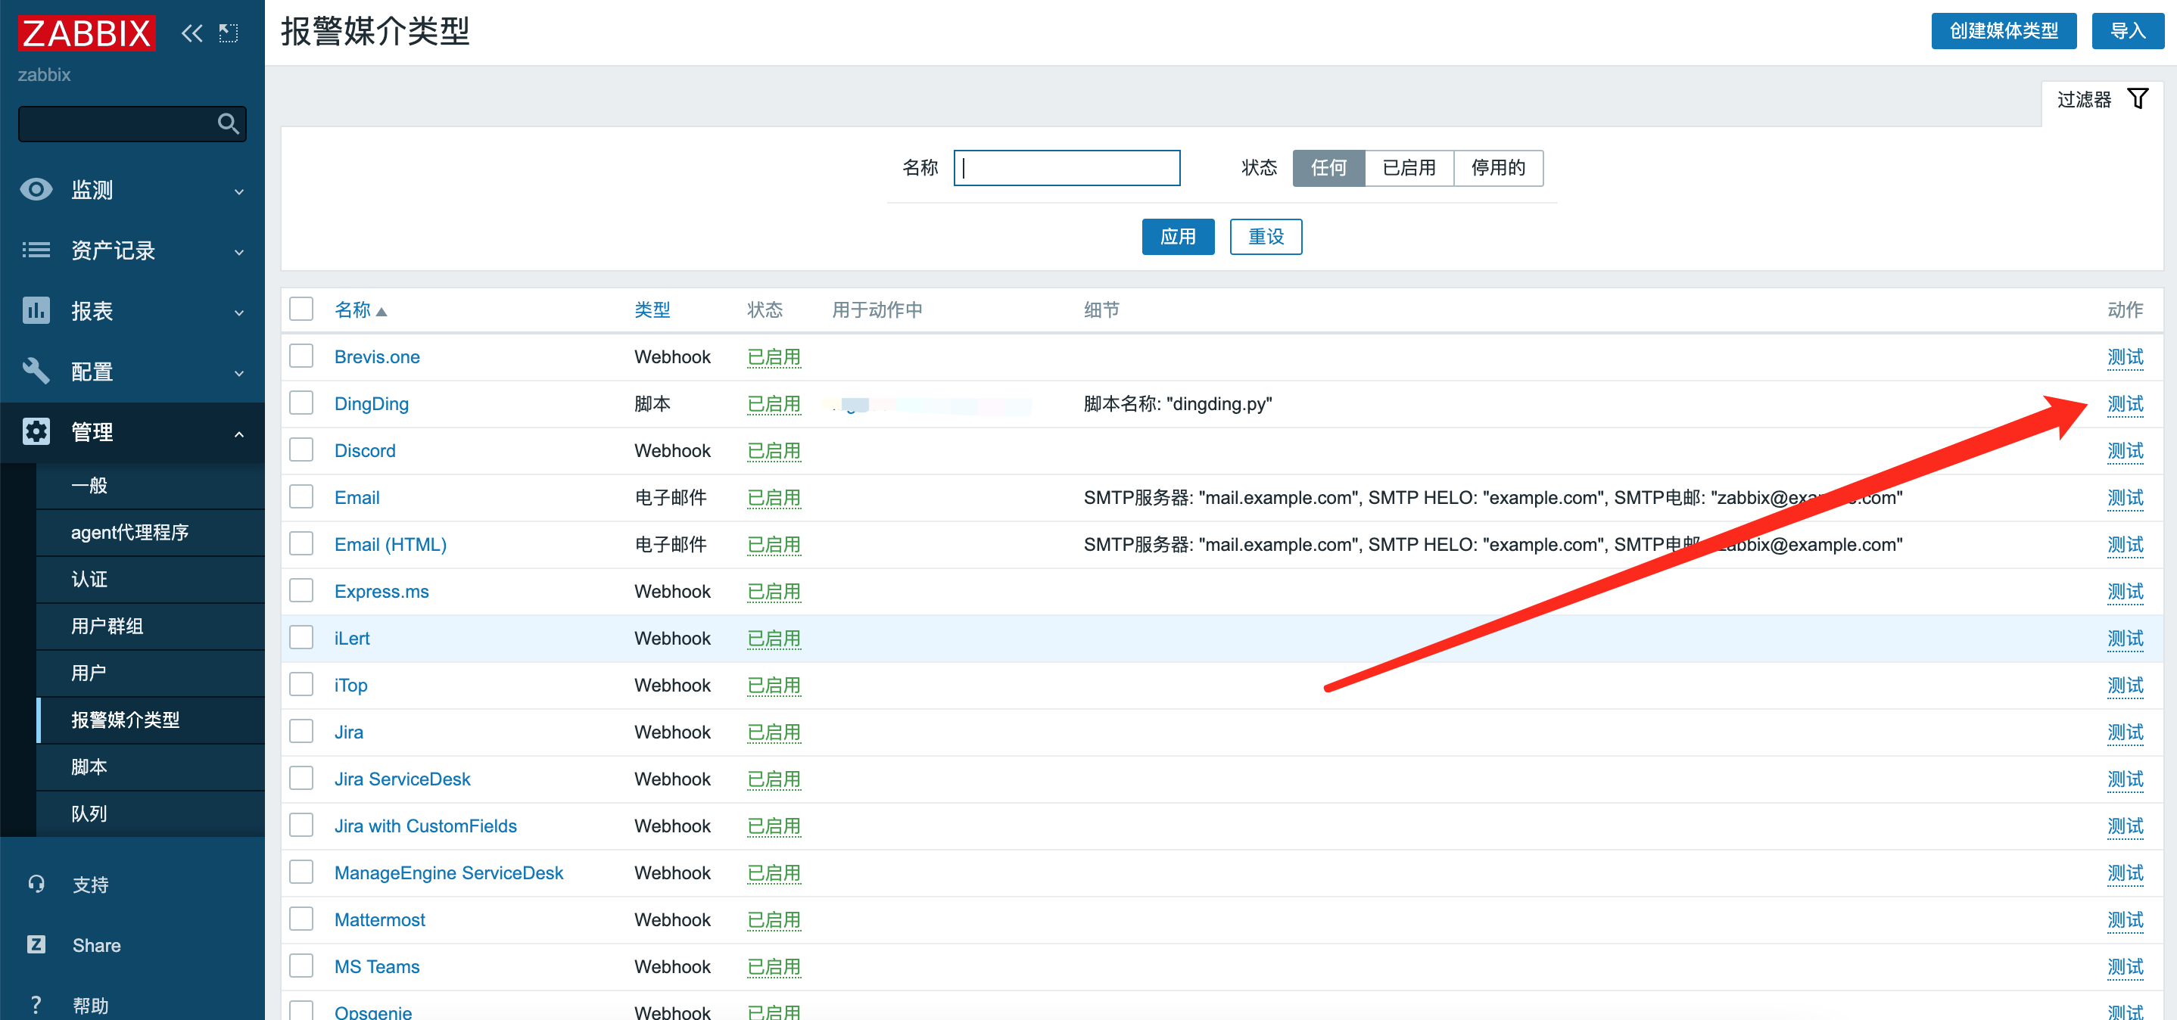Click the 过滤器 tab label
This screenshot has width=2177, height=1020.
[2083, 100]
